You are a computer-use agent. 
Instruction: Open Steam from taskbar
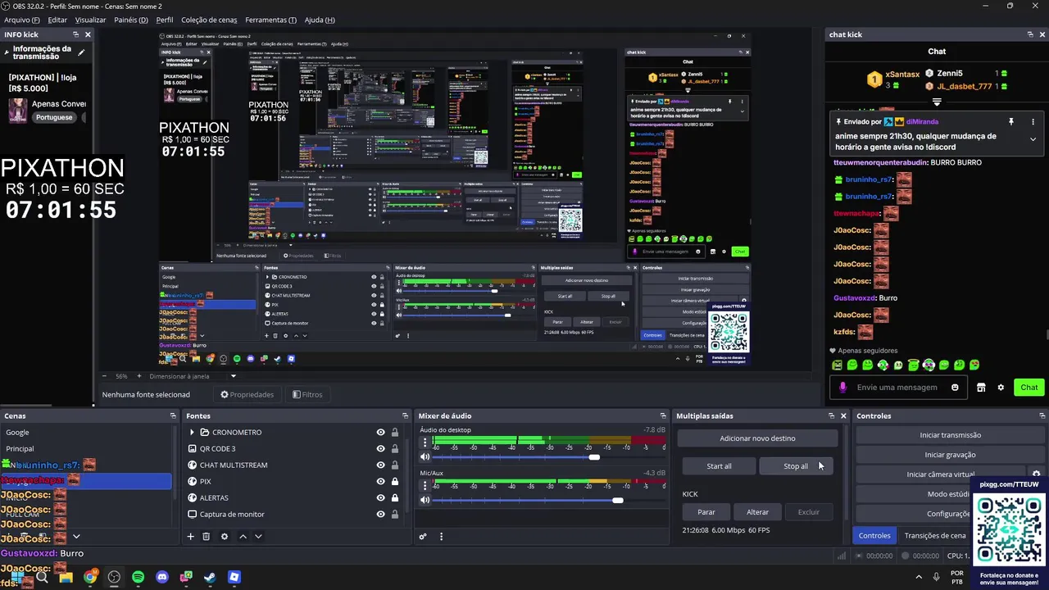[210, 577]
